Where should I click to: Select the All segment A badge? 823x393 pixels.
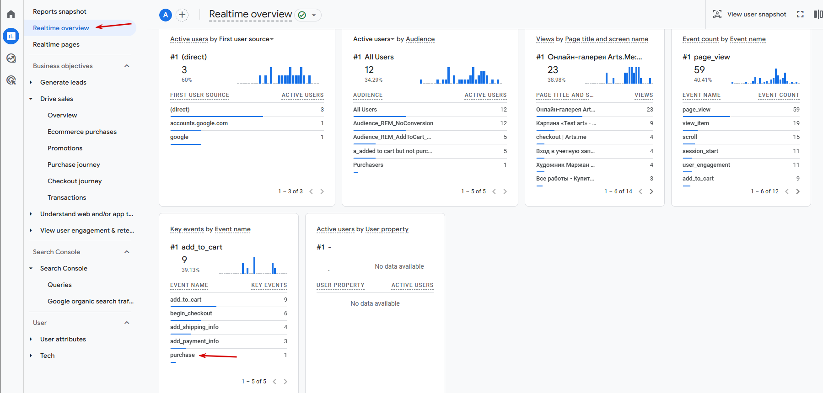166,15
